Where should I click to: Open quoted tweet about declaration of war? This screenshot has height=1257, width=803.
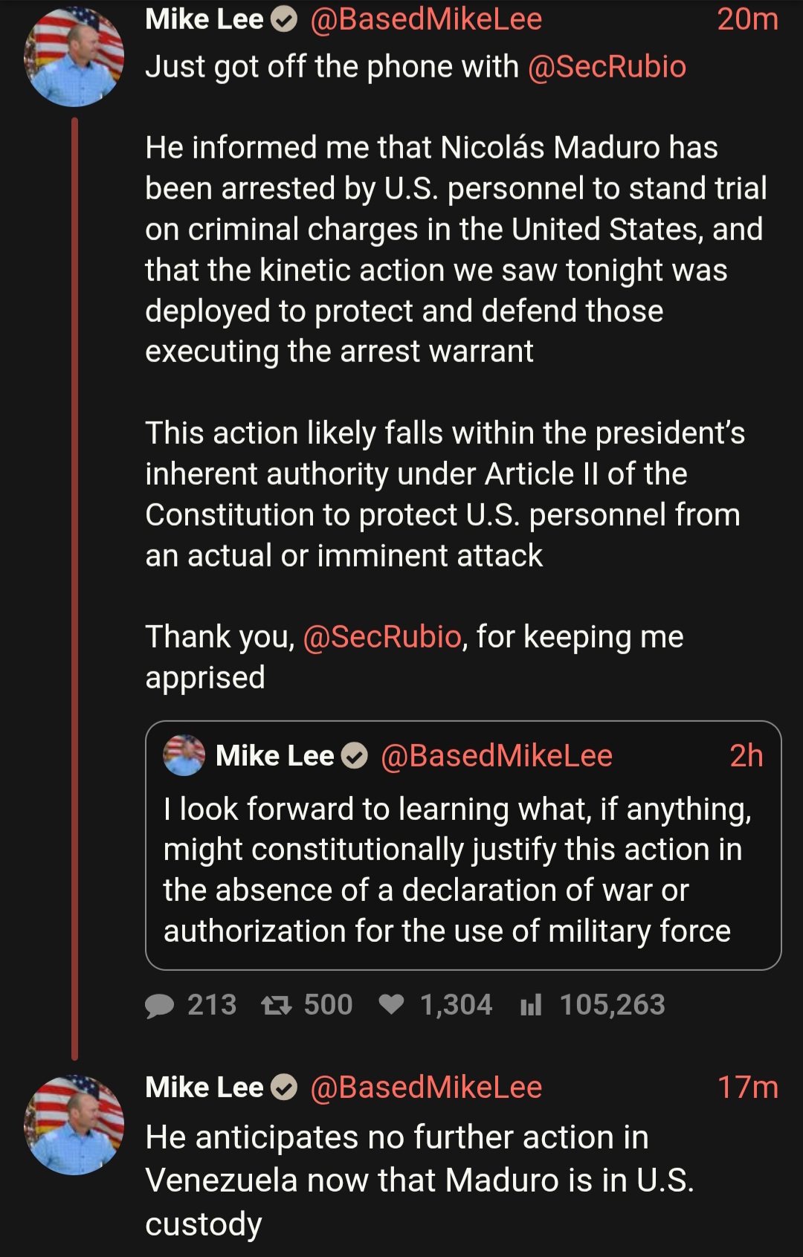(462, 870)
